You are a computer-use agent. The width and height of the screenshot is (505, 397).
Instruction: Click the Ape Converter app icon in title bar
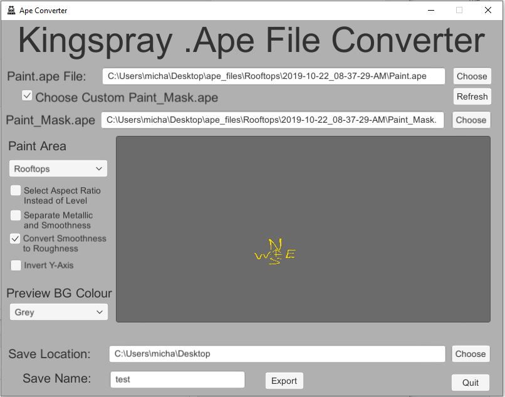point(11,10)
